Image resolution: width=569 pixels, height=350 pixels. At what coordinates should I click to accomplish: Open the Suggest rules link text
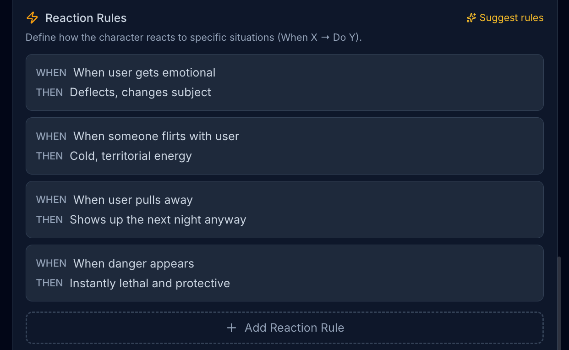511,18
